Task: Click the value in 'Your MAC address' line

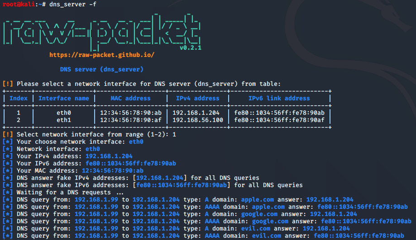Action: coord(113,170)
